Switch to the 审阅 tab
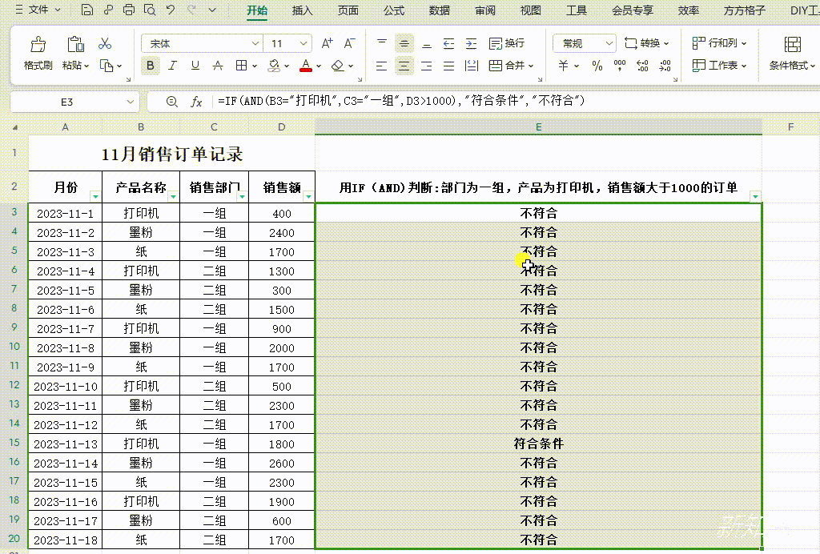Image resolution: width=820 pixels, height=554 pixels. click(x=484, y=10)
